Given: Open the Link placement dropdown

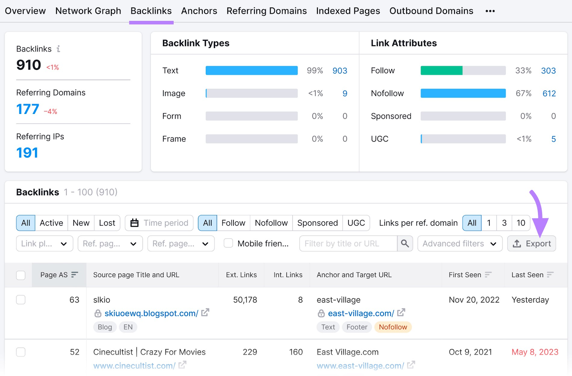Looking at the screenshot, I should (x=44, y=243).
